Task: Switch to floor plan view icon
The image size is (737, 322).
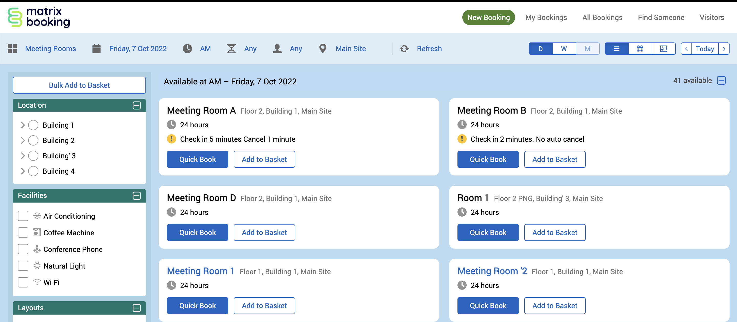Action: [664, 49]
